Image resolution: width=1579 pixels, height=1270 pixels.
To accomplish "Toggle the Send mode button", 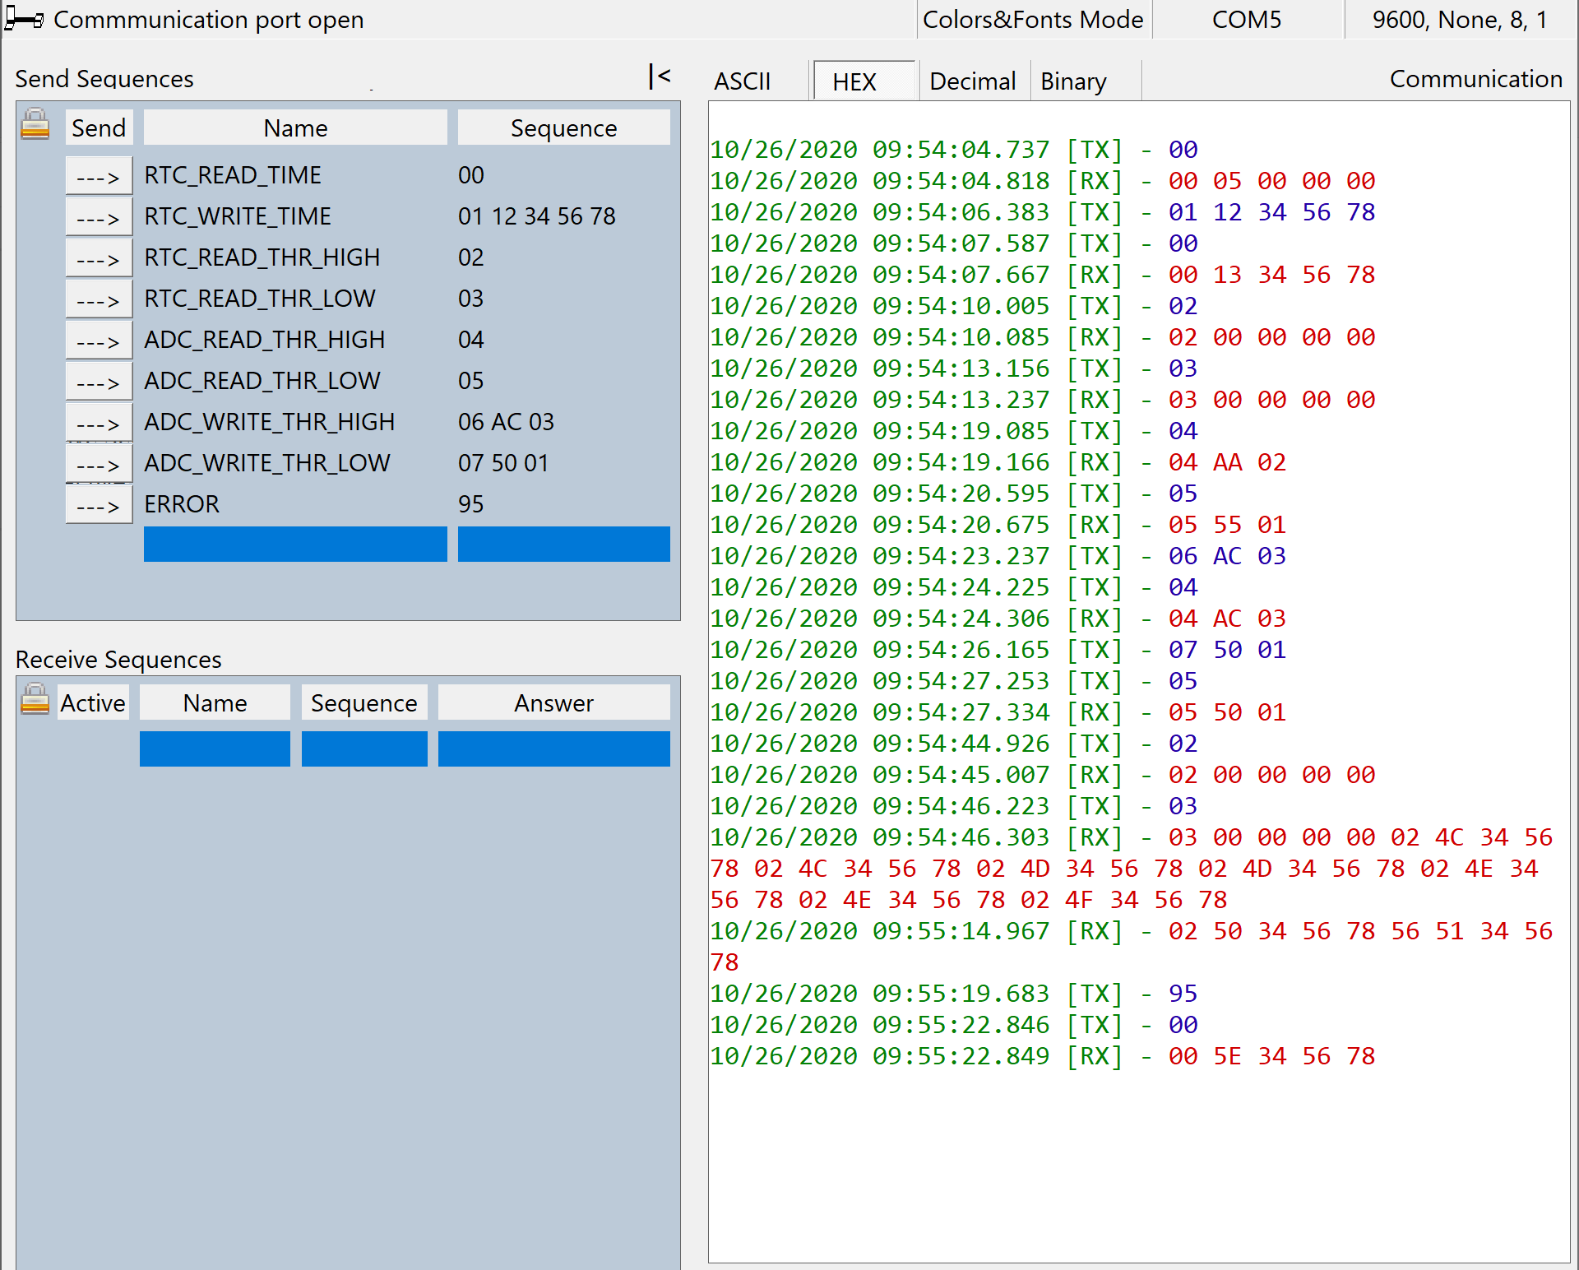I will 98,127.
